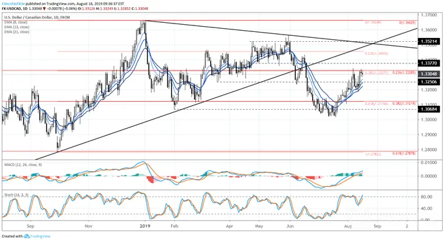
Task: Click the Stochastic 80.00 scale value
Action: point(426,197)
